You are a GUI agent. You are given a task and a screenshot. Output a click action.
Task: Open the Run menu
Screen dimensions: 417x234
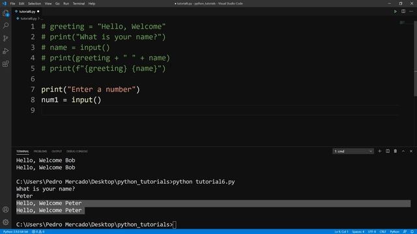66,3
